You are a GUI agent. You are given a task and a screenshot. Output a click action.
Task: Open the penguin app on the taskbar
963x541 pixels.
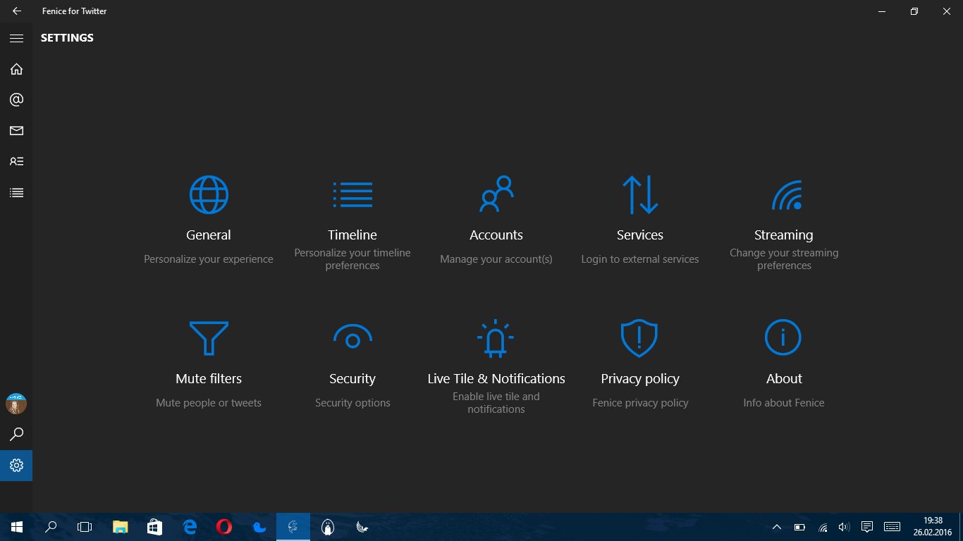328,527
